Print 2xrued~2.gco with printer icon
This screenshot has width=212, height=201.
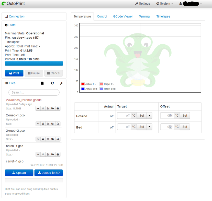coord(58,139)
